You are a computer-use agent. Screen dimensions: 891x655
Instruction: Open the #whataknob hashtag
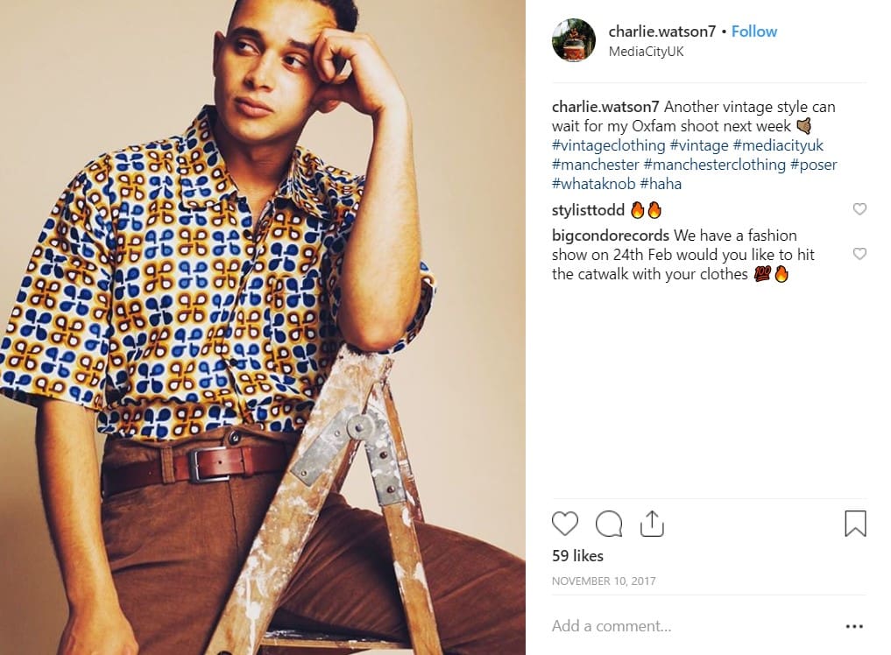pyautogui.click(x=593, y=184)
